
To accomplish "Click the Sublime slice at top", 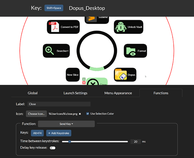I will click(x=97, y=19).
